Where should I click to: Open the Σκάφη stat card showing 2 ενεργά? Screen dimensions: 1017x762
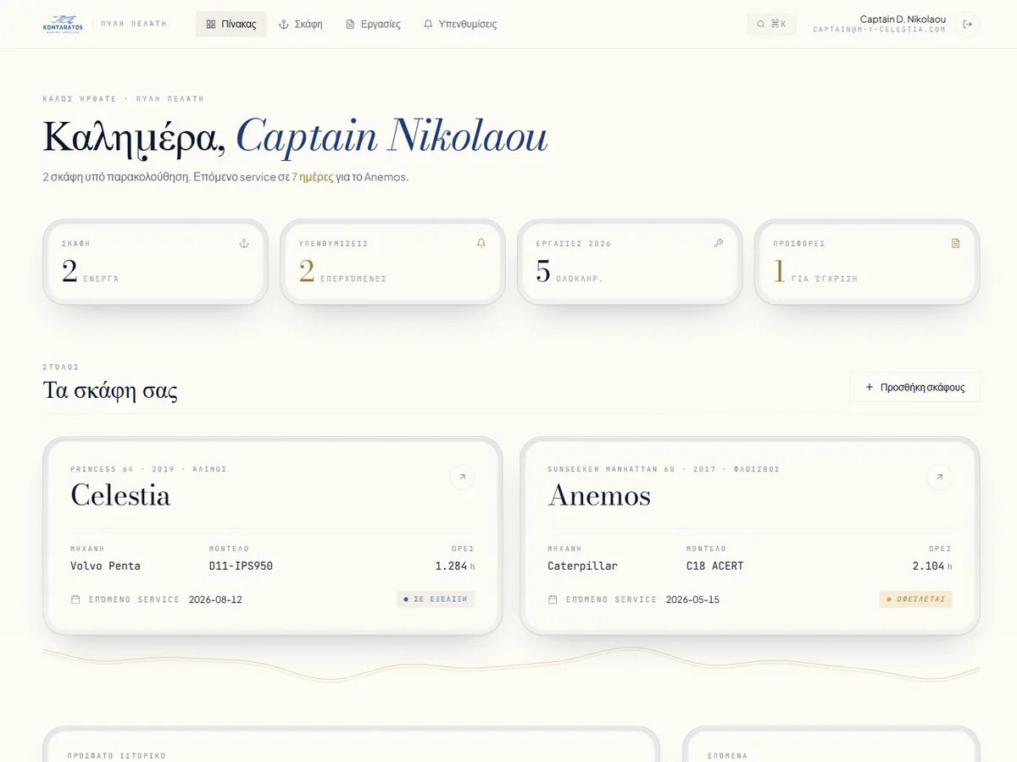(x=155, y=262)
